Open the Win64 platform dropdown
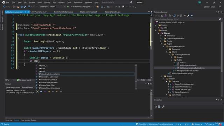The image size is (224, 126). click(57, 7)
